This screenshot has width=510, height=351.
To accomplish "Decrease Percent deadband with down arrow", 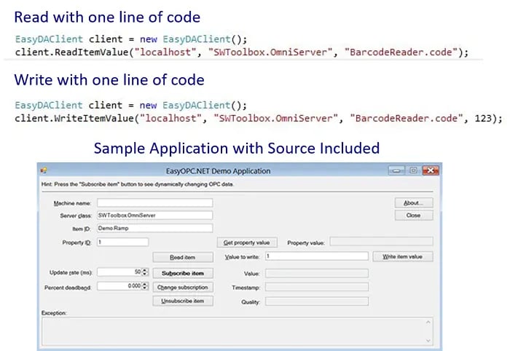I will point(145,289).
